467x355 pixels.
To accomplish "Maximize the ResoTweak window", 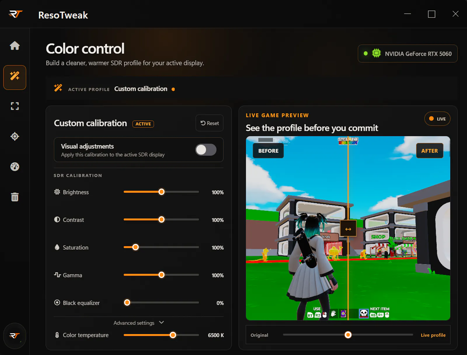I will pyautogui.click(x=432, y=14).
